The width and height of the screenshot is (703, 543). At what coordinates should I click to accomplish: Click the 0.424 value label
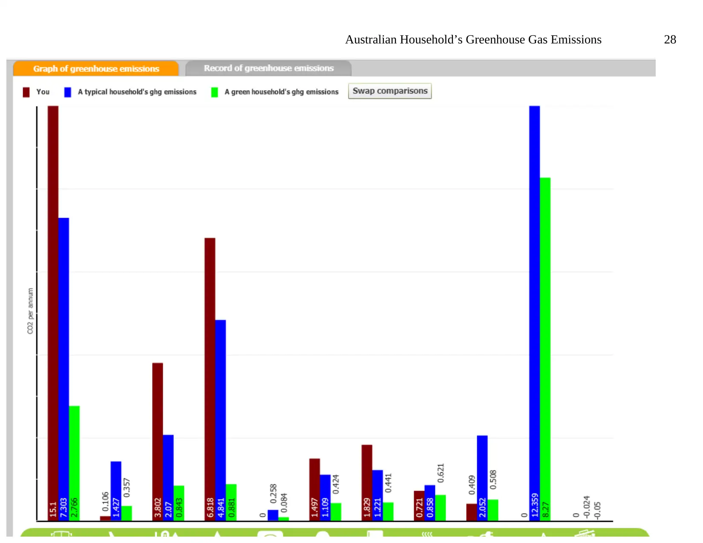pyautogui.click(x=336, y=484)
